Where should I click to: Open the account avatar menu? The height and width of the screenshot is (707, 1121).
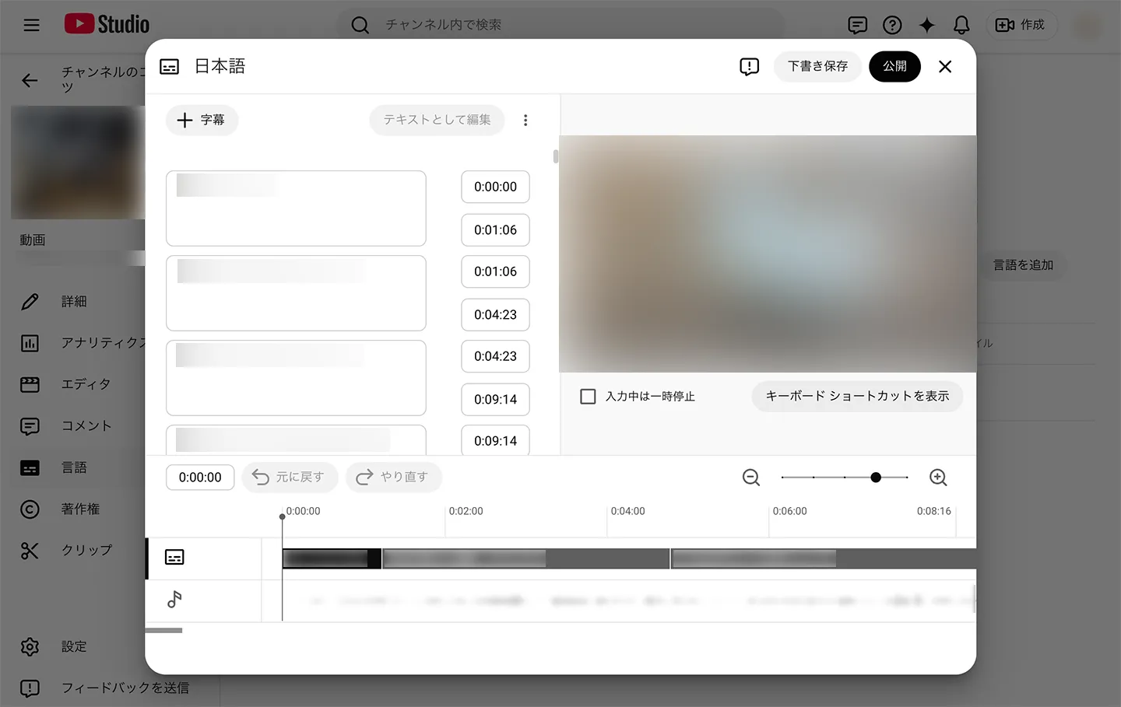coord(1088,25)
